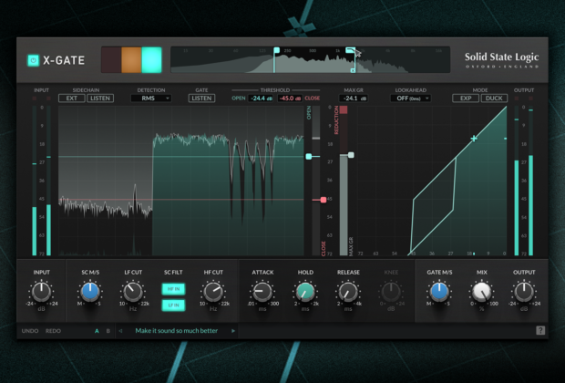Click the MAX GR -24.1 dB field

(354, 98)
